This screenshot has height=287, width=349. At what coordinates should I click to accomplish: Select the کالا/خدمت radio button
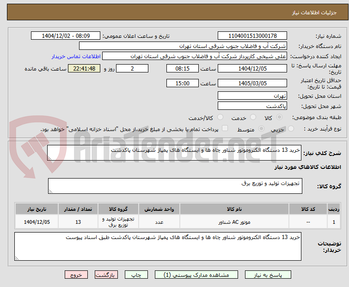click(x=220, y=117)
